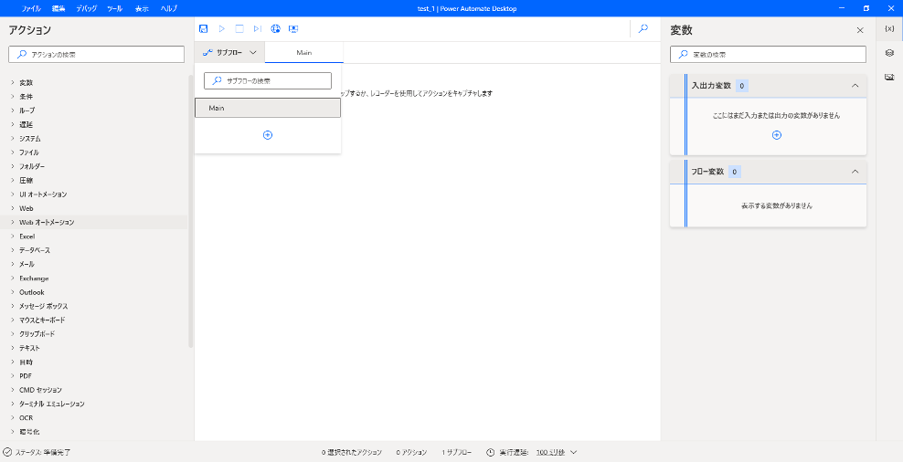Click the flow search magnifier icon

[643, 29]
